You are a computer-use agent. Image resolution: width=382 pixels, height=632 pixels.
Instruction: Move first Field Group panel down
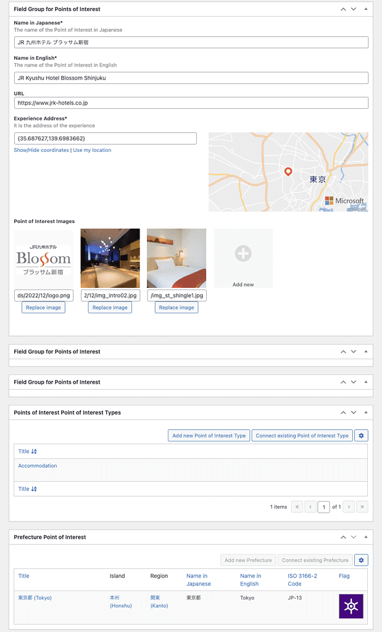[354, 9]
